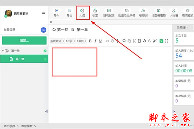Collapse the 第一卷 volume tree node
The image size is (194, 129).
point(3,51)
